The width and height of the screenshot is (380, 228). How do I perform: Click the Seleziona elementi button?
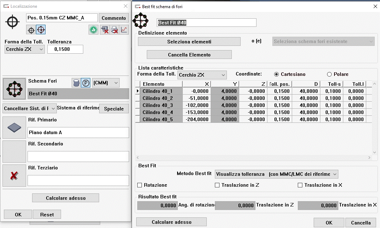tap(189, 42)
